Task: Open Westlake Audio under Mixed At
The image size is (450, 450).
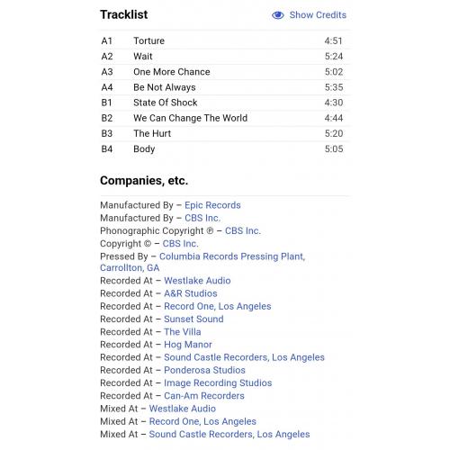Action: pos(183,409)
